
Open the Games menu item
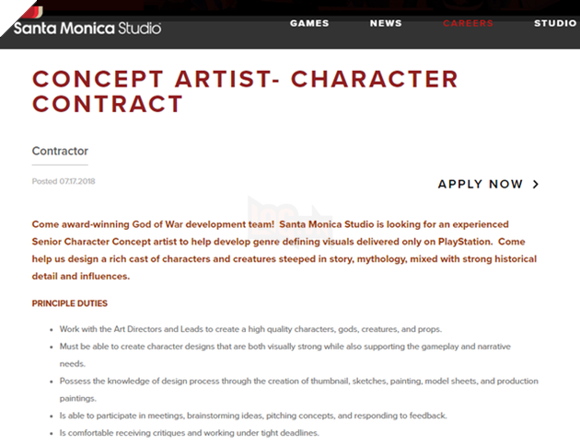309,23
